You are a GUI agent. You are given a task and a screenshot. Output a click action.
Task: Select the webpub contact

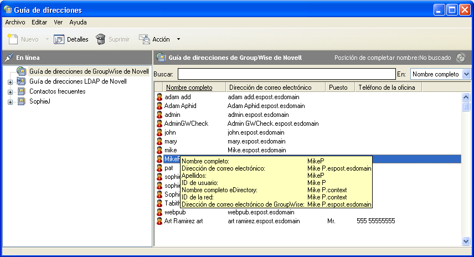(x=175, y=212)
